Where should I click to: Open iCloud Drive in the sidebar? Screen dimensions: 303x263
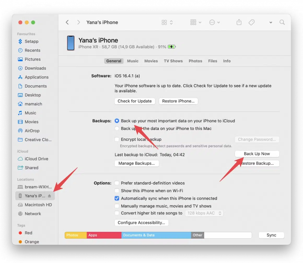pos(36,159)
